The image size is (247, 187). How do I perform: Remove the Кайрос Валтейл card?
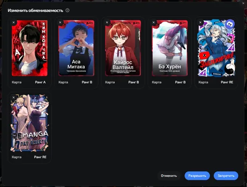107,22
